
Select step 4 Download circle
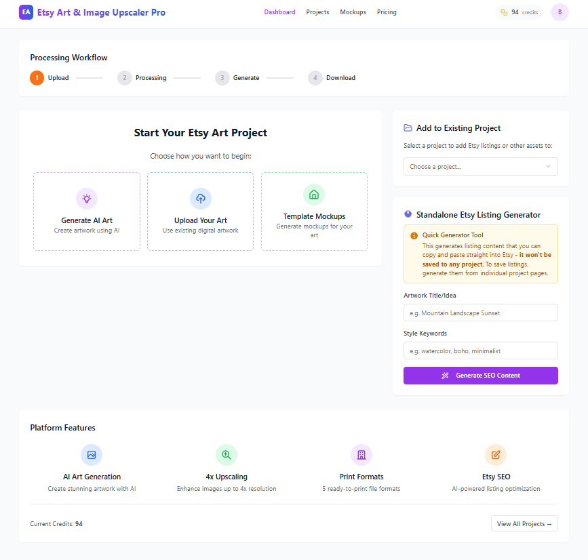pyautogui.click(x=315, y=78)
